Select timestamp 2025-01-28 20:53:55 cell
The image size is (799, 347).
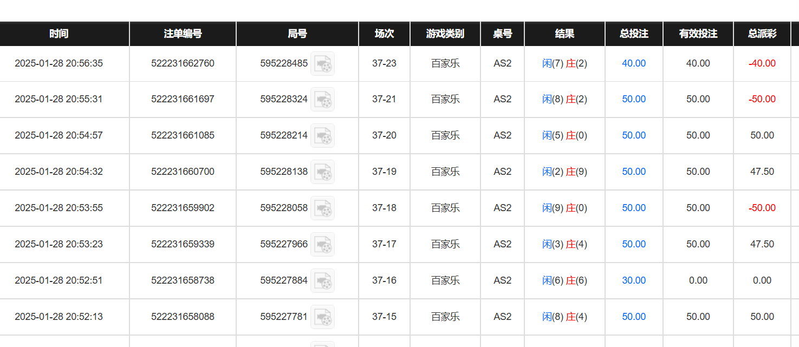pyautogui.click(x=59, y=208)
